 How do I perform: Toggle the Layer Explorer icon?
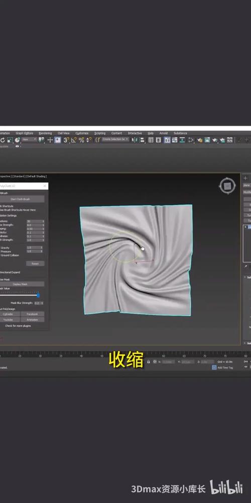(159, 140)
